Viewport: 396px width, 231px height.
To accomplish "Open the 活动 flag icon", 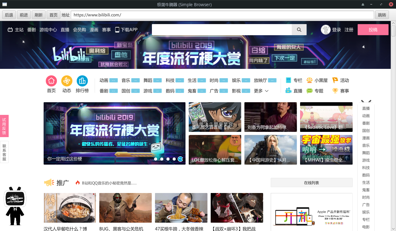I will click(335, 80).
